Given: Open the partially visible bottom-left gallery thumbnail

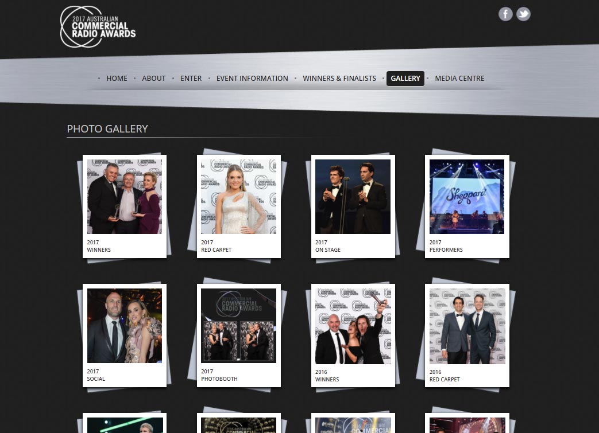Looking at the screenshot, I should tap(124, 425).
